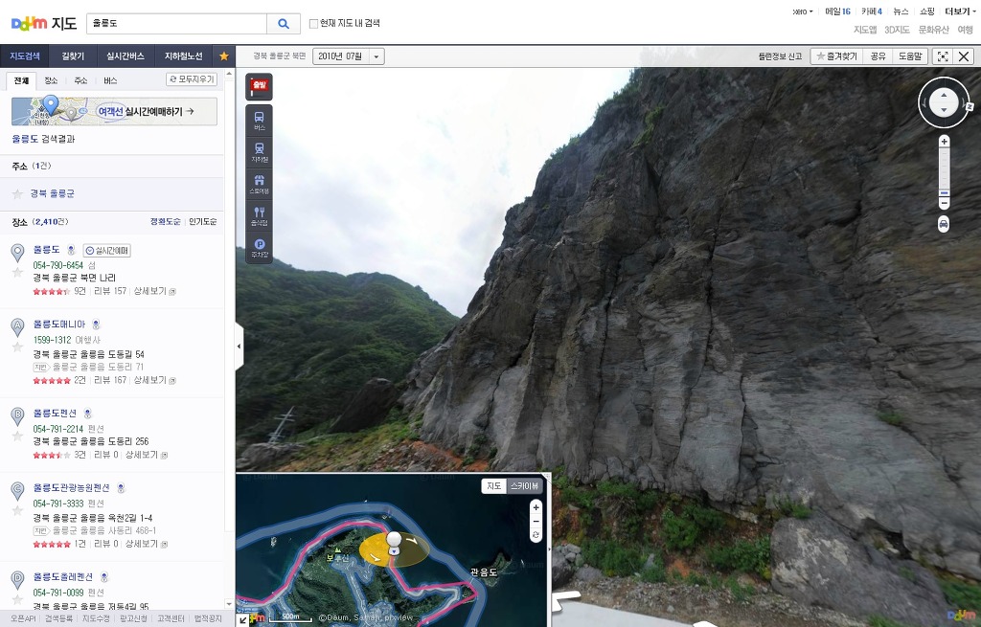Zoom in the roadview with plus
Screen dimensions: 981x627
point(944,142)
